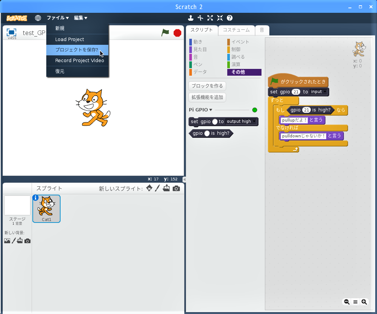The height and width of the screenshot is (314, 377).
Task: Click the Pi GPIO green status indicator
Action: click(255, 110)
